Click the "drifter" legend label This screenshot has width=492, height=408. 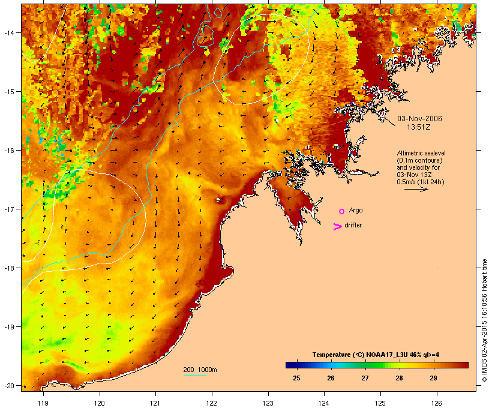click(353, 225)
